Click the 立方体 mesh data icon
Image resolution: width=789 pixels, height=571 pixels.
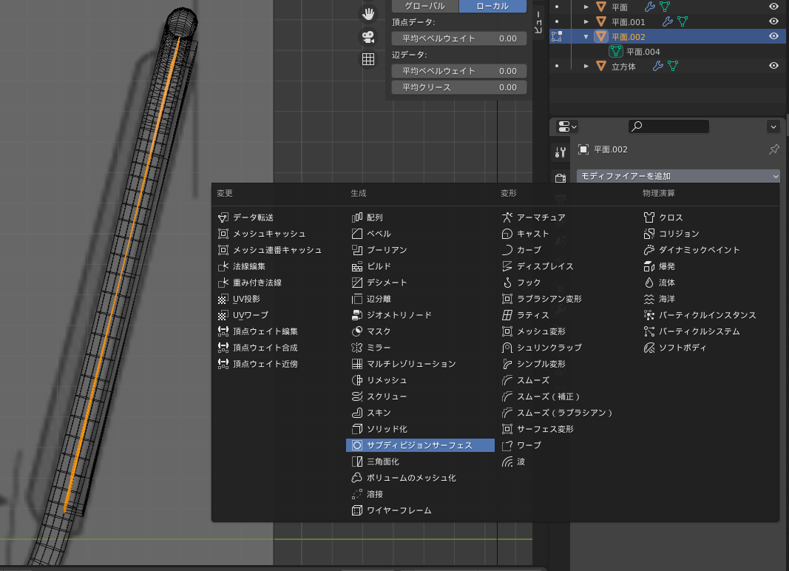coord(673,66)
